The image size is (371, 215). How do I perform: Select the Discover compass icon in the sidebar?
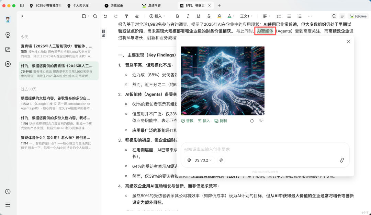(8, 64)
